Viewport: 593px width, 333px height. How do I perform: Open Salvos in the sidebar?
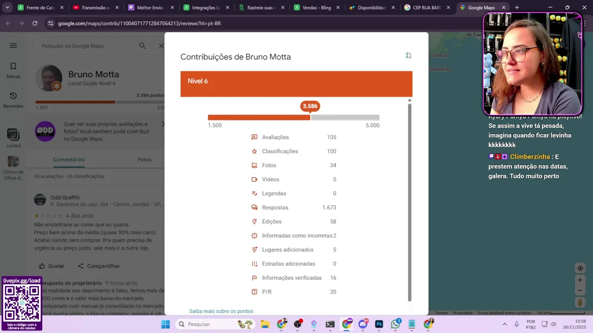[13, 70]
